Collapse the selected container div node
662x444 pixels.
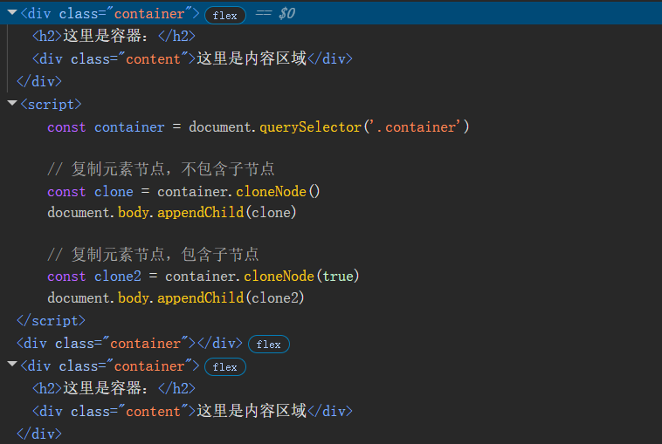11,14
